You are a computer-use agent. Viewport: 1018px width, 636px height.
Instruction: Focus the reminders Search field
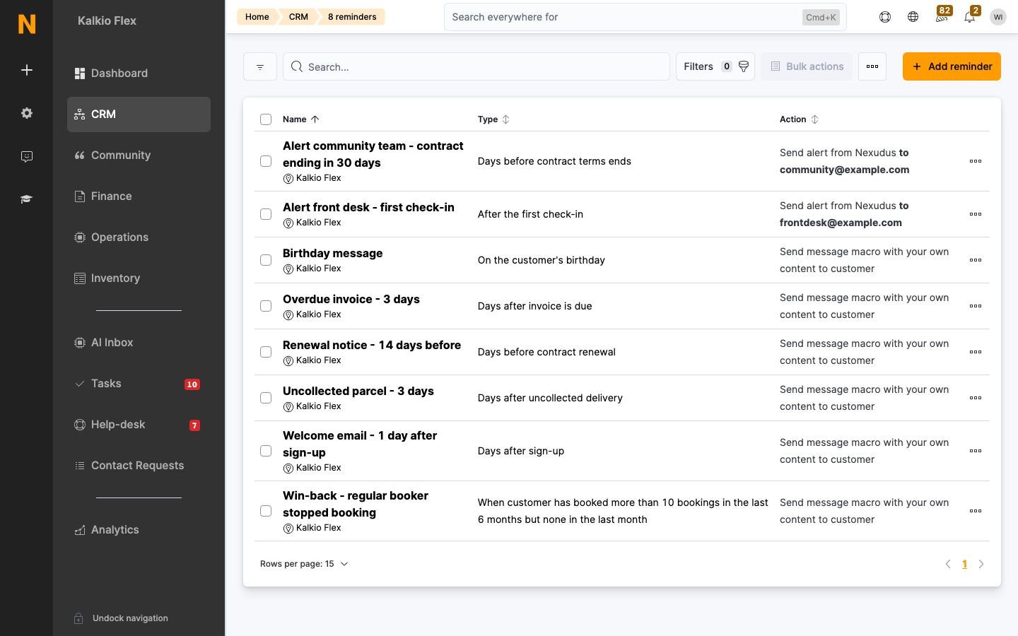(x=476, y=66)
